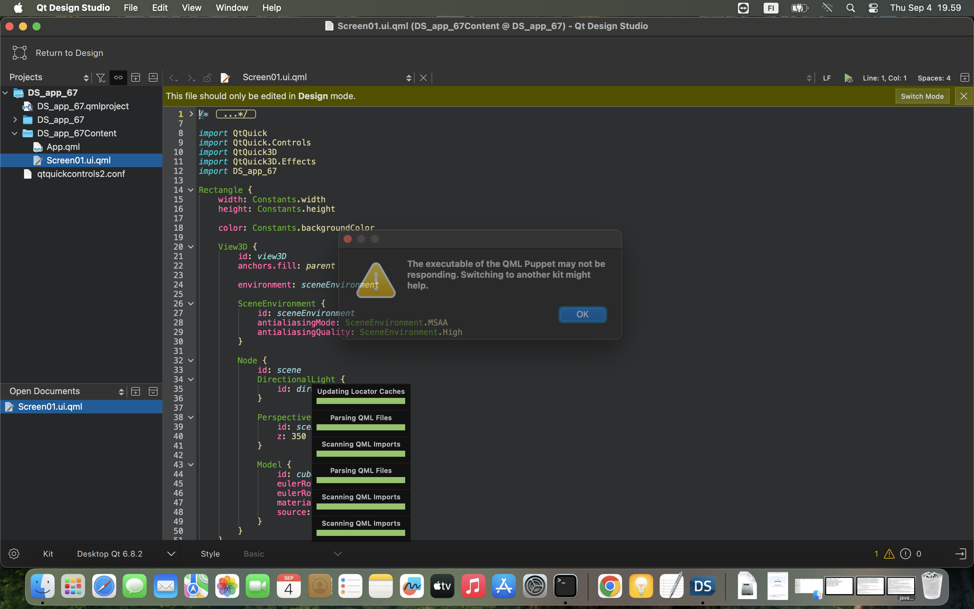Open Terminal from the Dock
Screen dimensions: 974x609
click(565, 586)
